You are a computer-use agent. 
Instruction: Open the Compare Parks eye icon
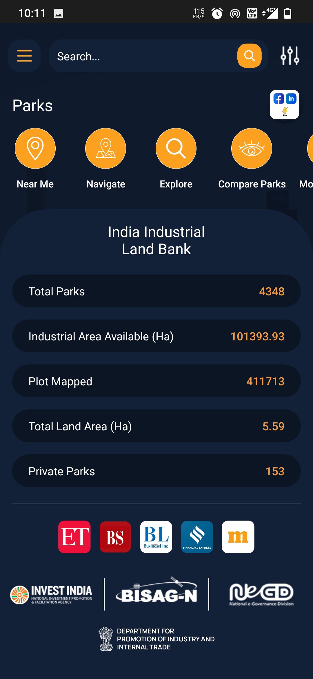[x=252, y=148]
